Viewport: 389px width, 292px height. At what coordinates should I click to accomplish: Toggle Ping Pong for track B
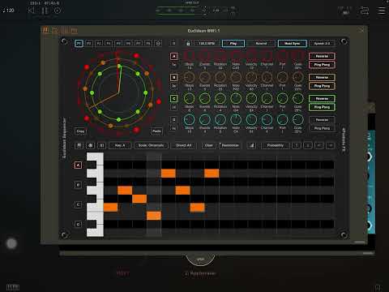click(x=322, y=86)
